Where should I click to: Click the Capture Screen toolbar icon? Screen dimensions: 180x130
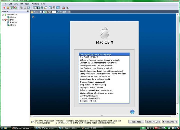coord(63,8)
